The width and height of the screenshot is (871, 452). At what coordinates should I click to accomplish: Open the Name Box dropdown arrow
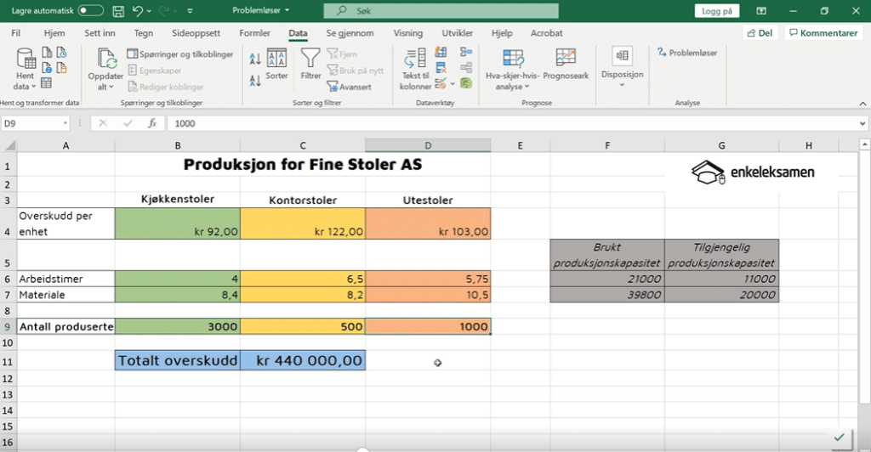pos(65,123)
